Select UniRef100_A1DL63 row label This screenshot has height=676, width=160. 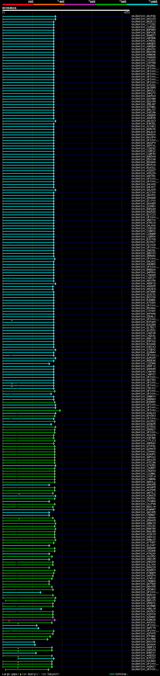click(x=143, y=413)
